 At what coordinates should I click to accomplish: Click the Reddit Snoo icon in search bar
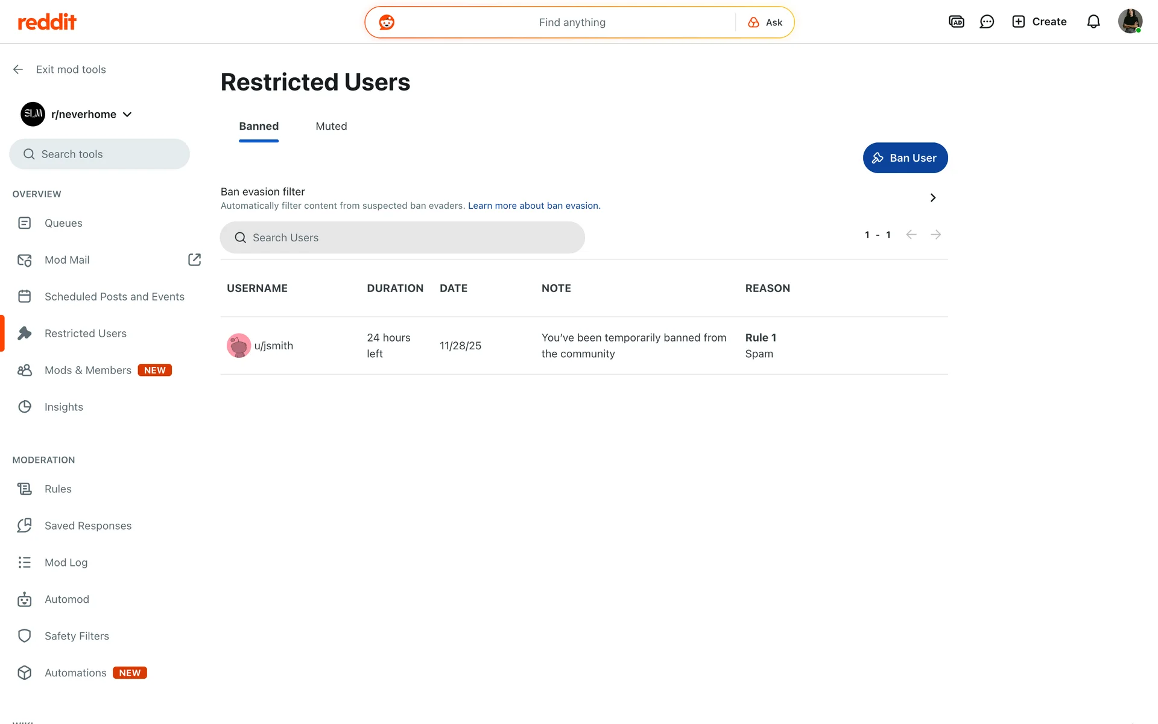pyautogui.click(x=387, y=22)
